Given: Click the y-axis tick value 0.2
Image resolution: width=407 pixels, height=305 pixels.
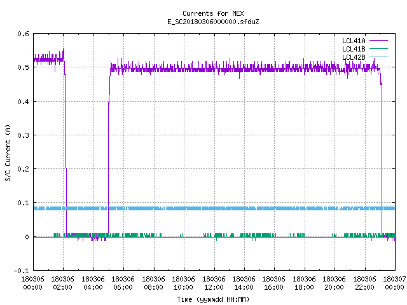Looking at the screenshot, I should coord(23,169).
